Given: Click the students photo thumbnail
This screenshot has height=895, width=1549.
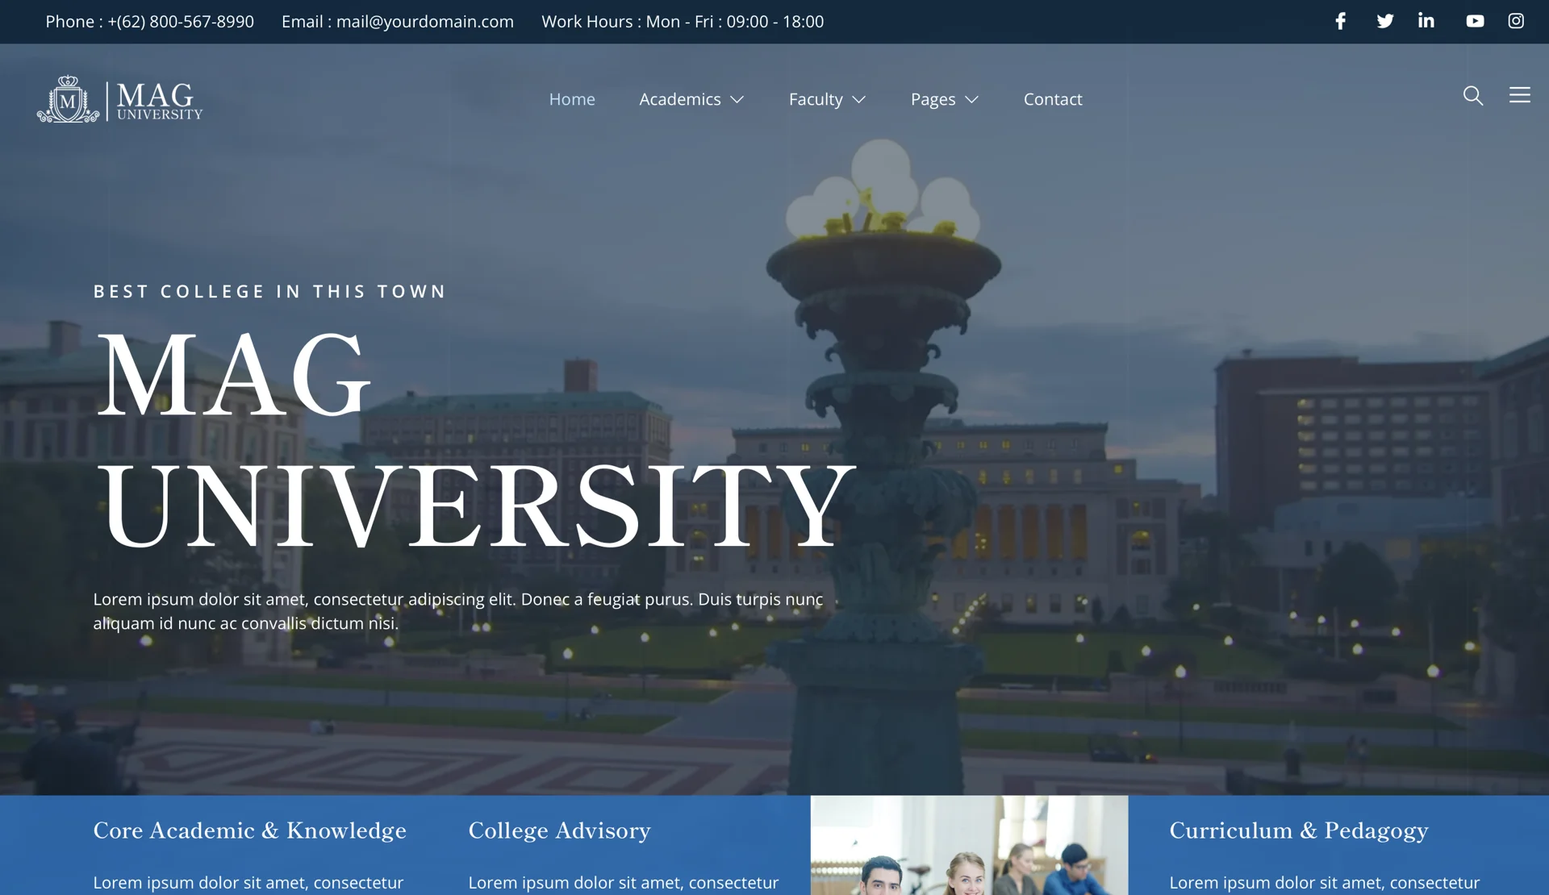Looking at the screenshot, I should coord(969,847).
